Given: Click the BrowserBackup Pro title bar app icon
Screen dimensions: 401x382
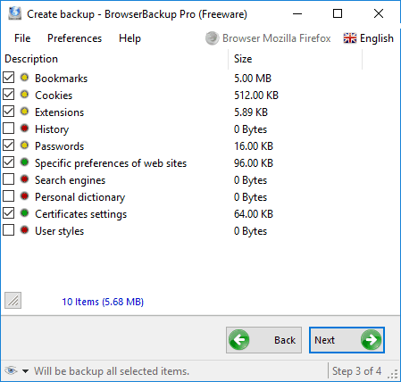Looking at the screenshot, I should pos(14,13).
